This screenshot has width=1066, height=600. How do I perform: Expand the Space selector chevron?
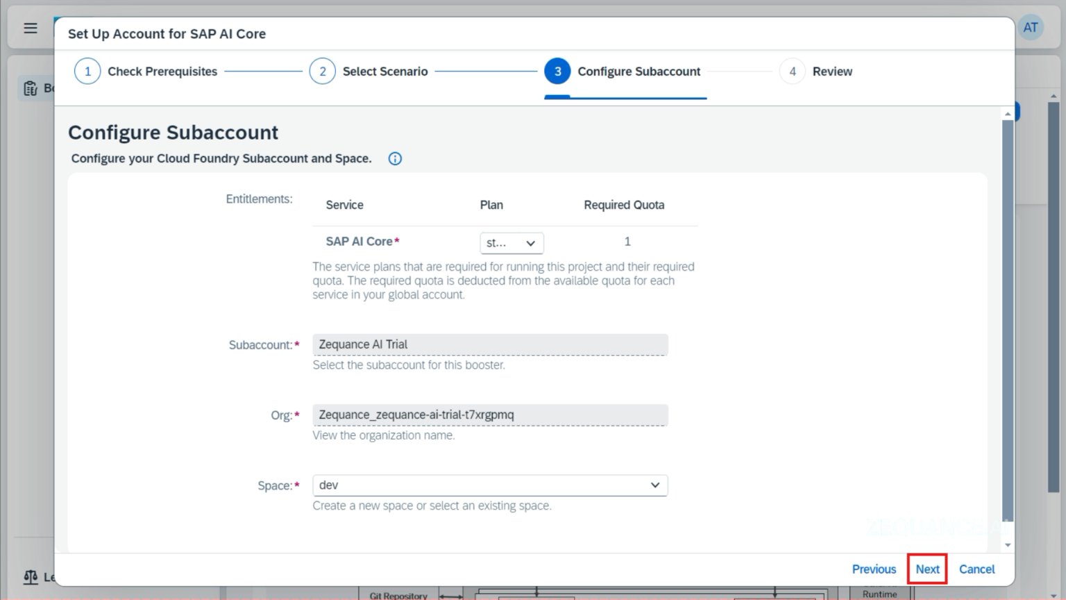tap(653, 485)
